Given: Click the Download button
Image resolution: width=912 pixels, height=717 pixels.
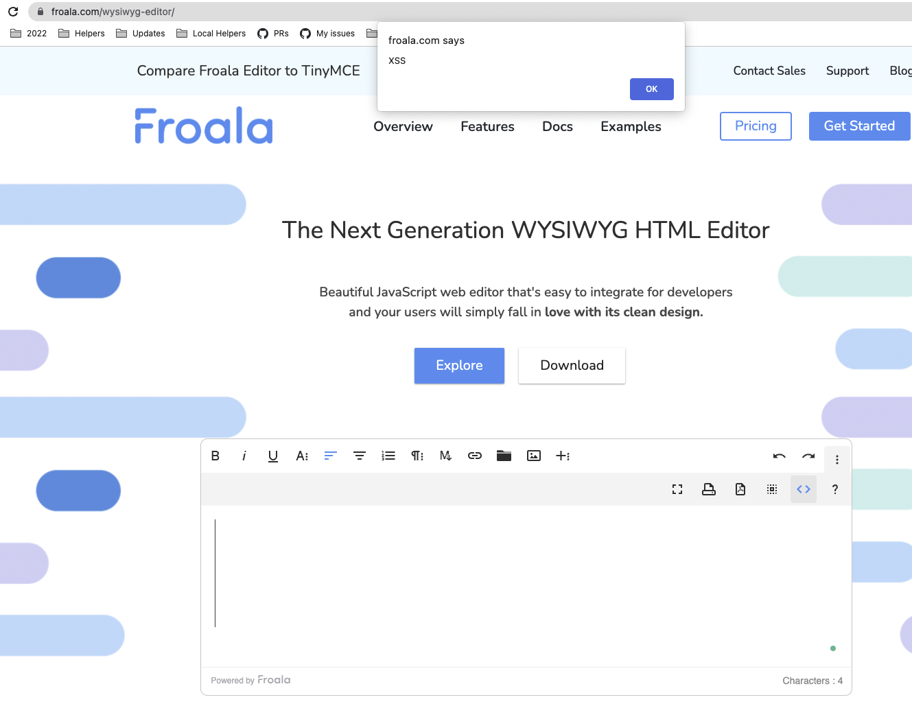Looking at the screenshot, I should point(572,366).
